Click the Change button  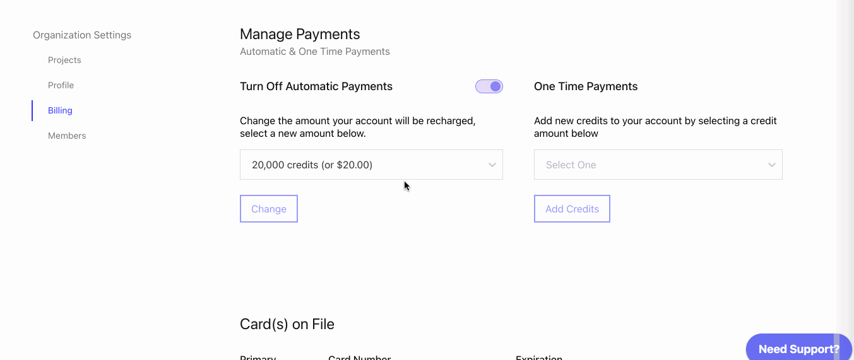(x=269, y=209)
